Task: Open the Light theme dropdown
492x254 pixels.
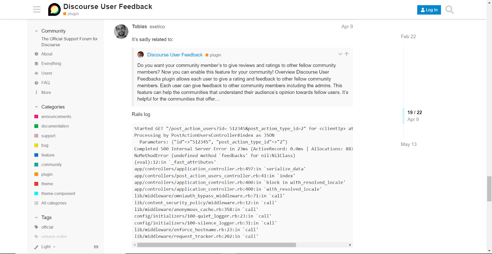Action: pyautogui.click(x=46, y=247)
